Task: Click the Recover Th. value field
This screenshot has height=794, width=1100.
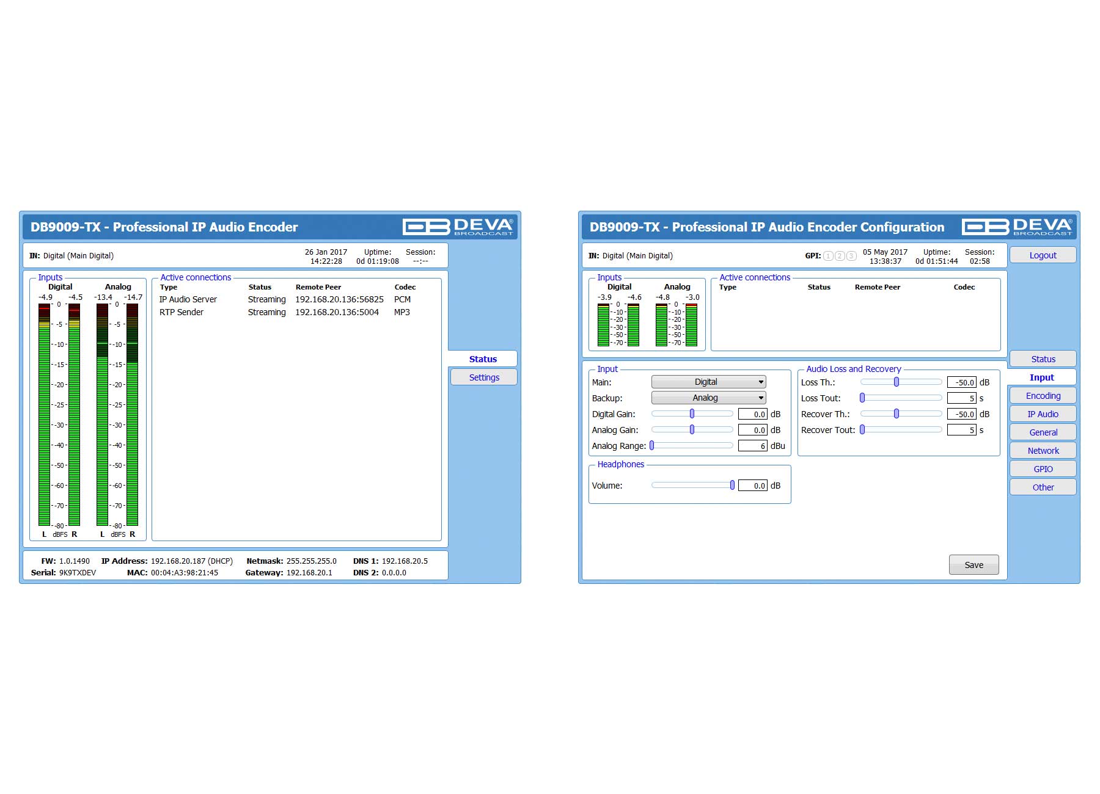Action: 962,414
